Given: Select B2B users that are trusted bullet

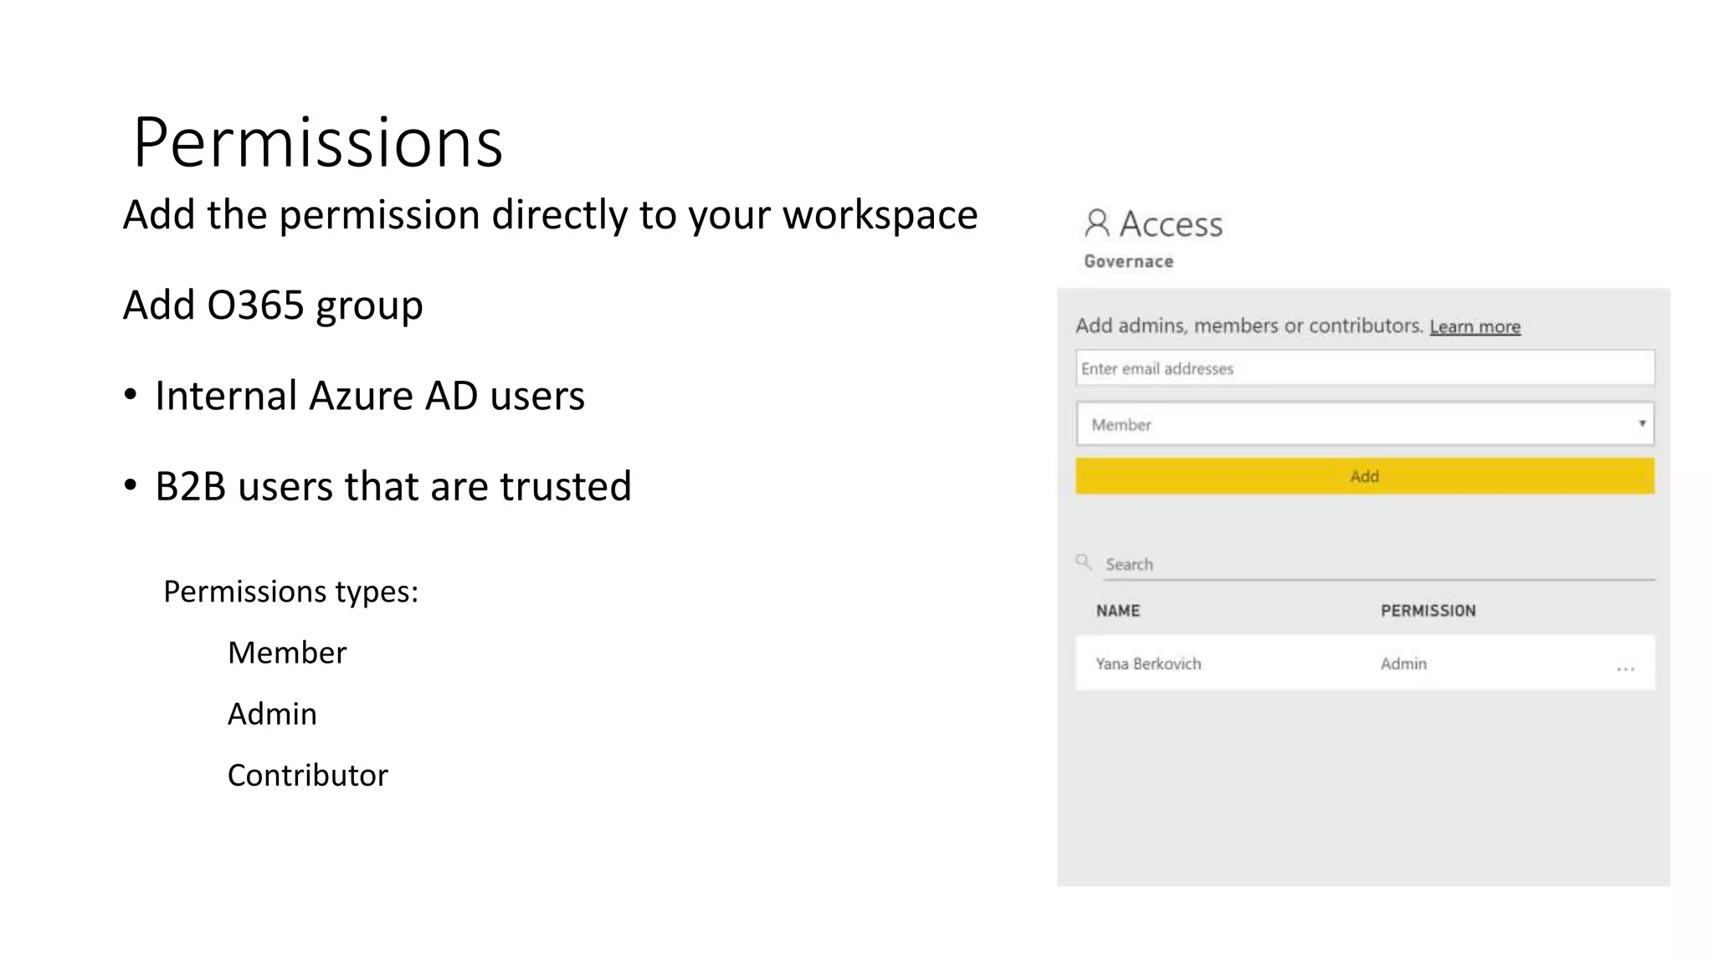Looking at the screenshot, I should (x=393, y=486).
